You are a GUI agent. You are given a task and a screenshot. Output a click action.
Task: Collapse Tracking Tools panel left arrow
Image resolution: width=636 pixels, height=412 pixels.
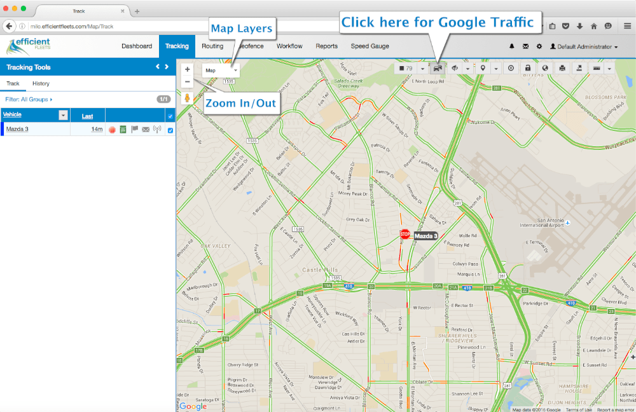pos(158,67)
